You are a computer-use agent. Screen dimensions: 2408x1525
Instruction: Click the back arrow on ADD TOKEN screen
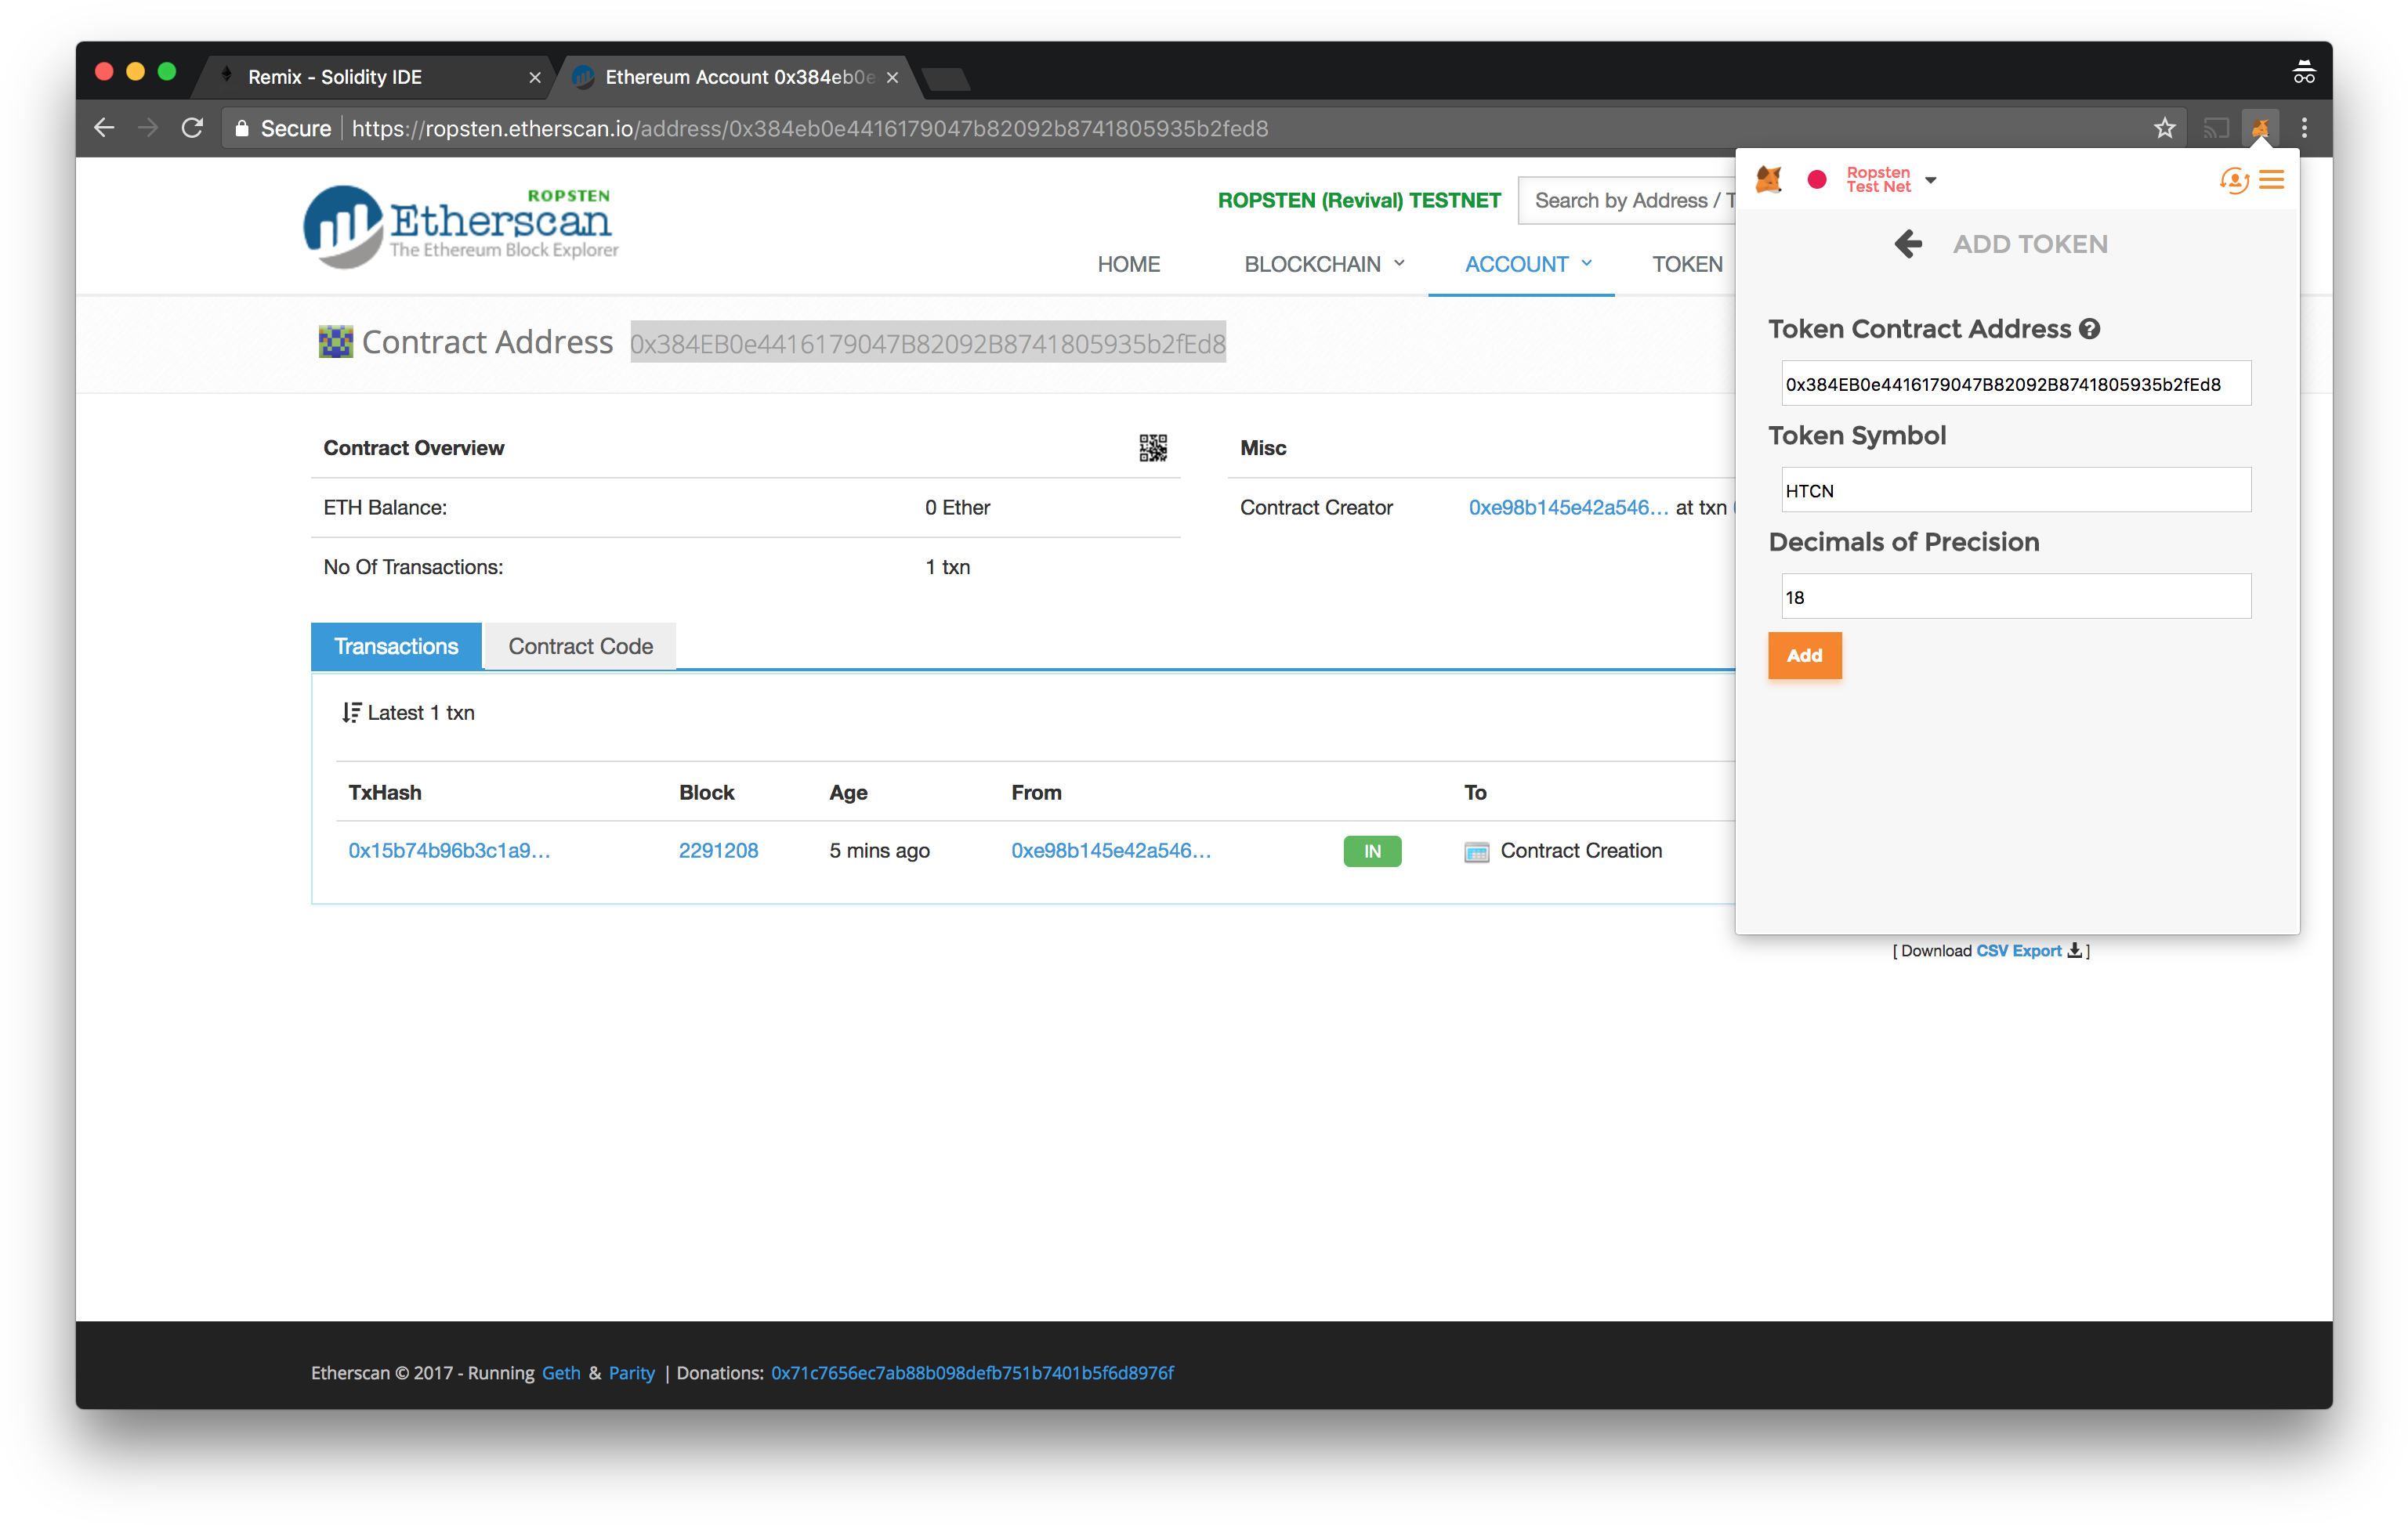point(1908,243)
